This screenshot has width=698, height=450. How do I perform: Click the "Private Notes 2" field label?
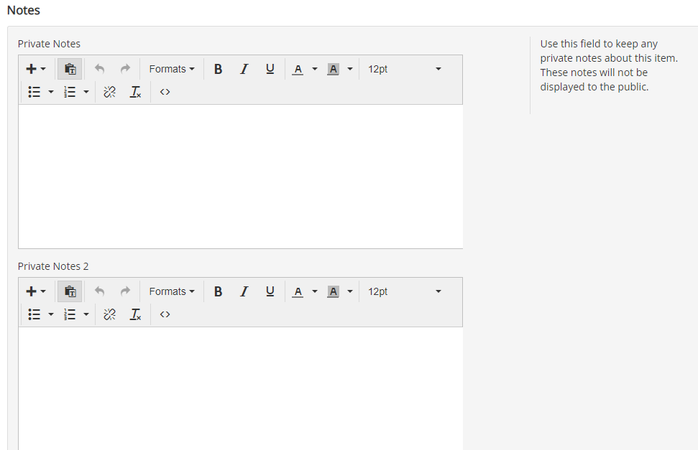pos(53,266)
